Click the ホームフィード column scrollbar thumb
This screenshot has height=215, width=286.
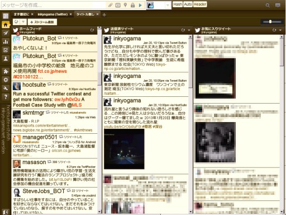click(x=99, y=79)
